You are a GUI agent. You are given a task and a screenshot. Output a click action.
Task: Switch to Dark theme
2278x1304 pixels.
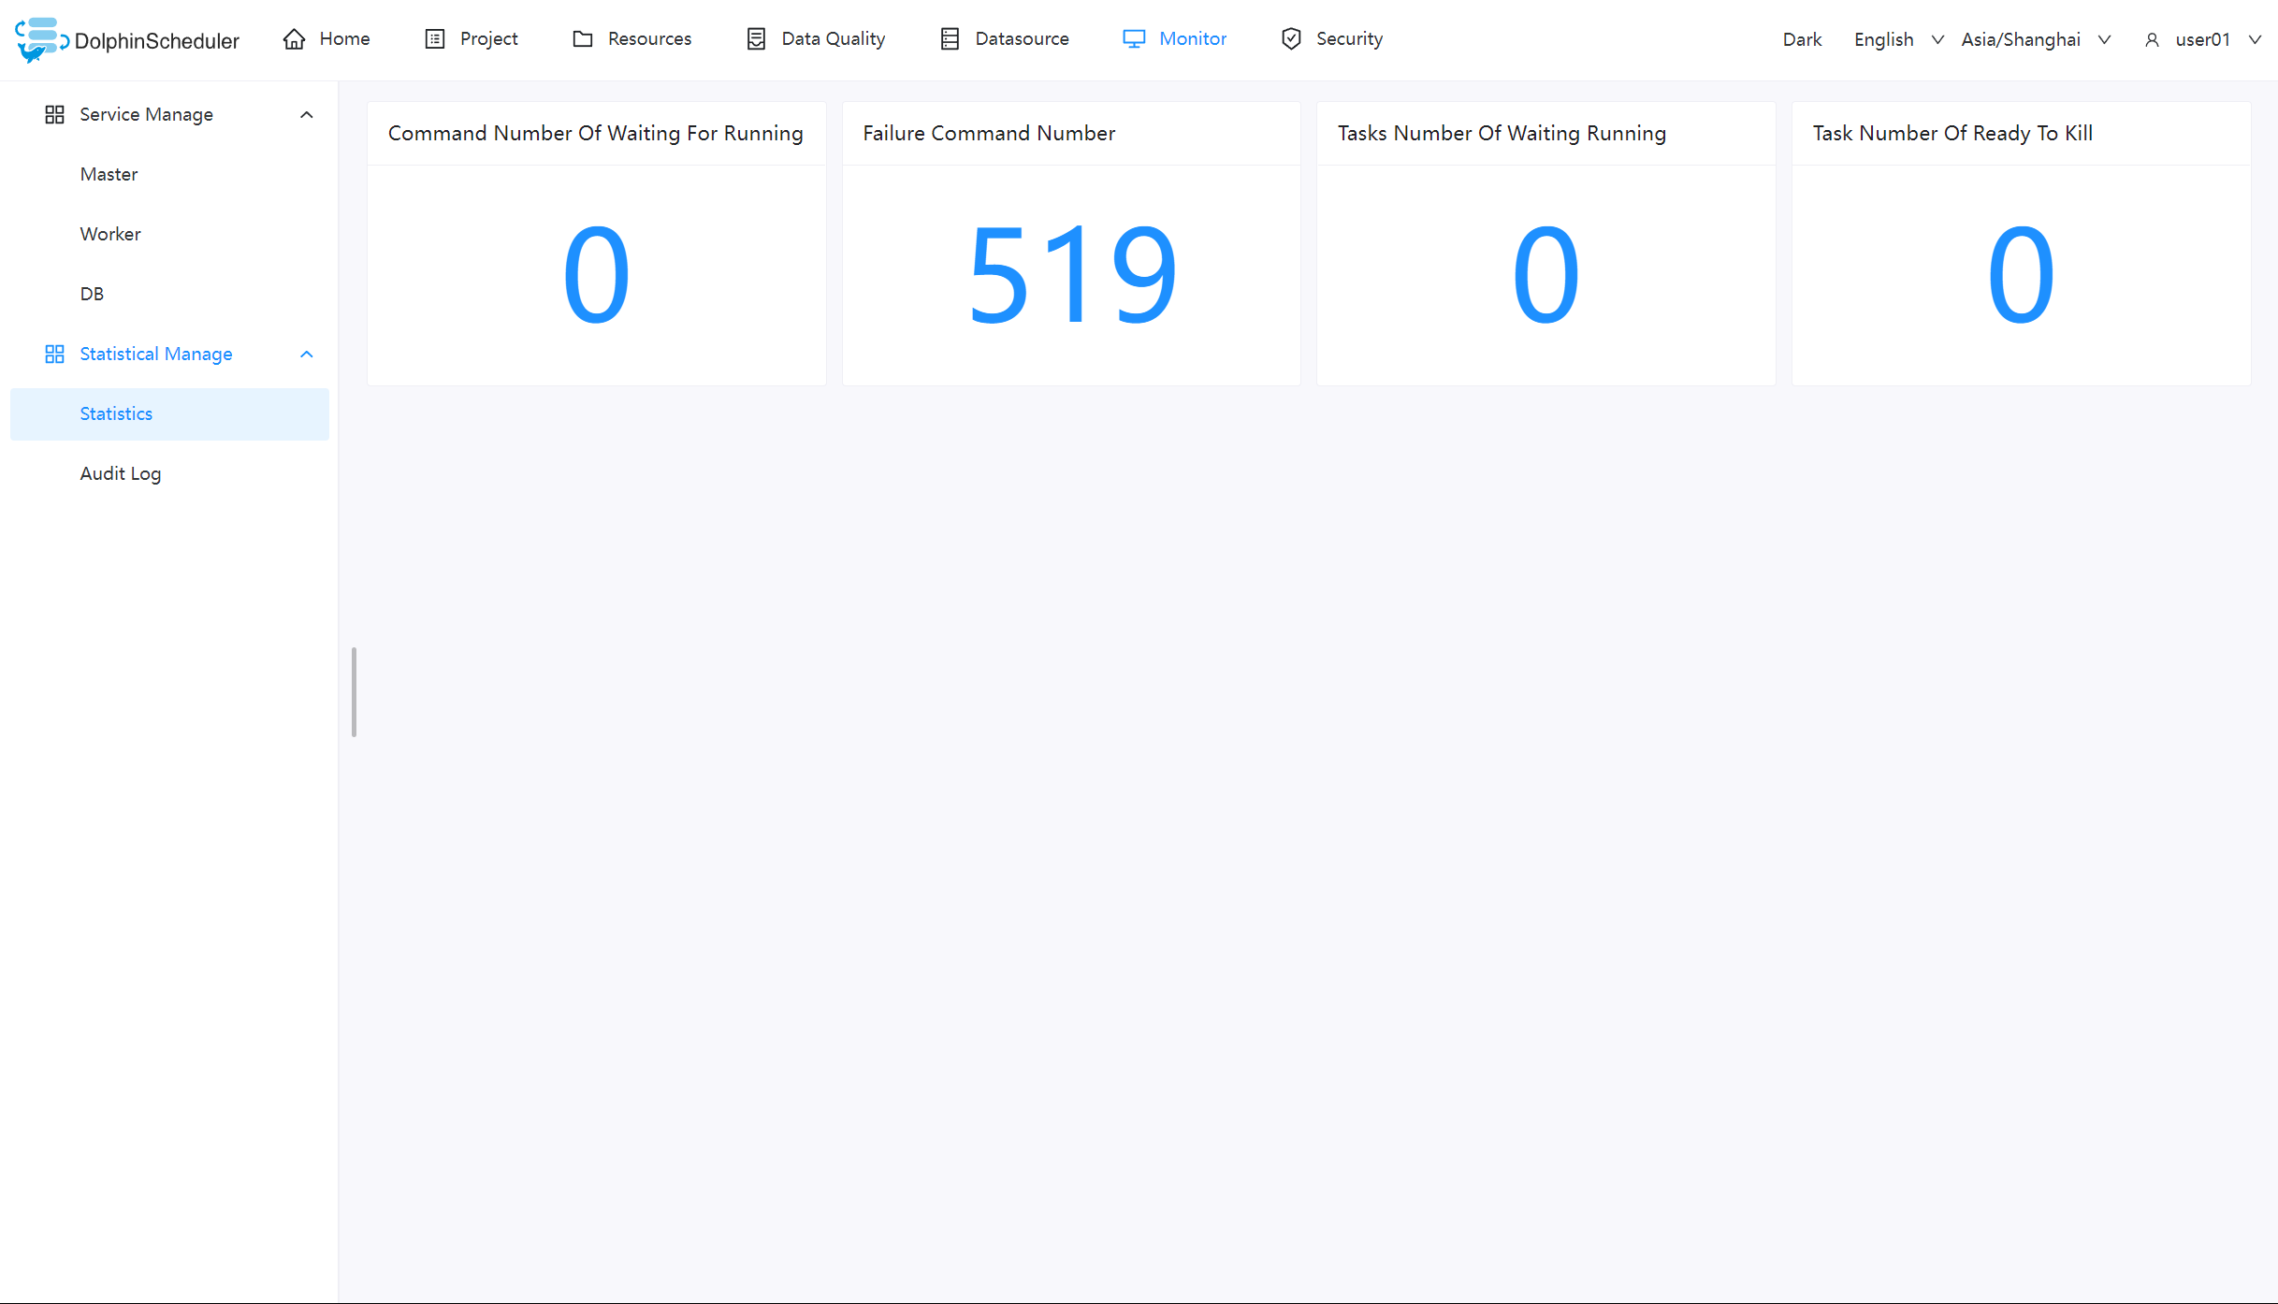1802,40
